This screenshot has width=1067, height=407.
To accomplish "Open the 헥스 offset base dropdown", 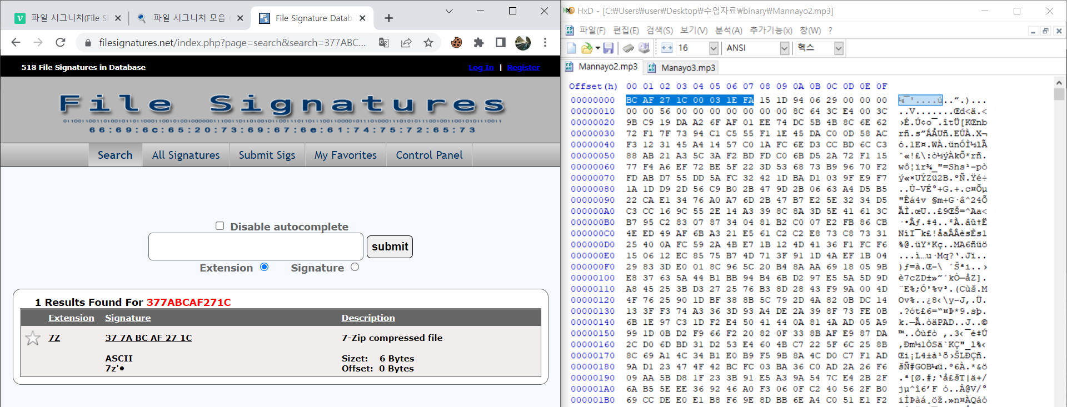I will [x=839, y=48].
